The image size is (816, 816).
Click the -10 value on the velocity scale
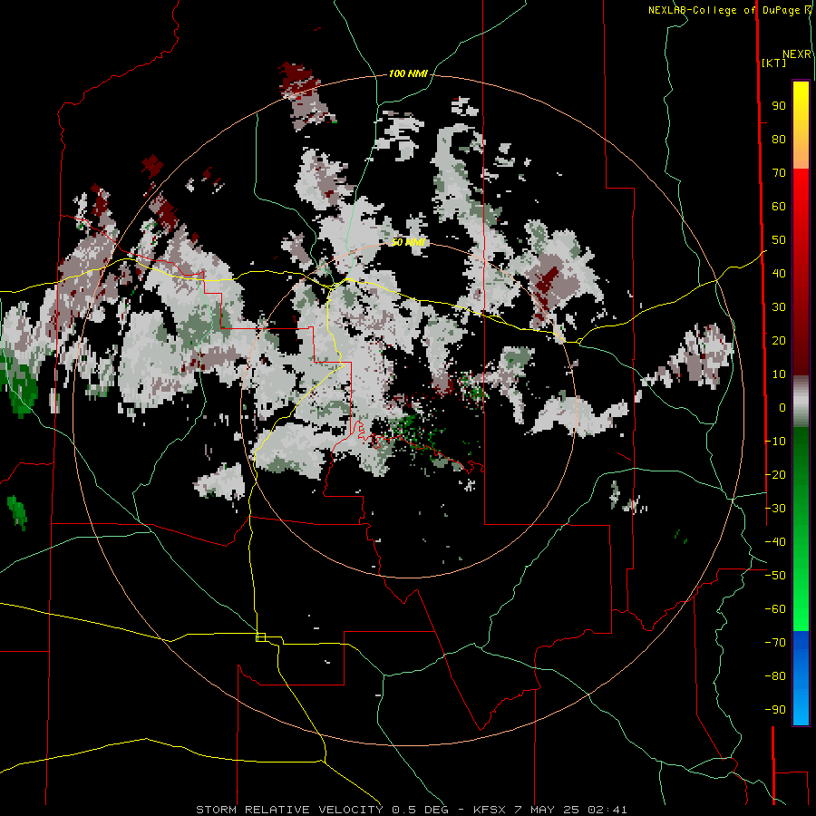(775, 442)
